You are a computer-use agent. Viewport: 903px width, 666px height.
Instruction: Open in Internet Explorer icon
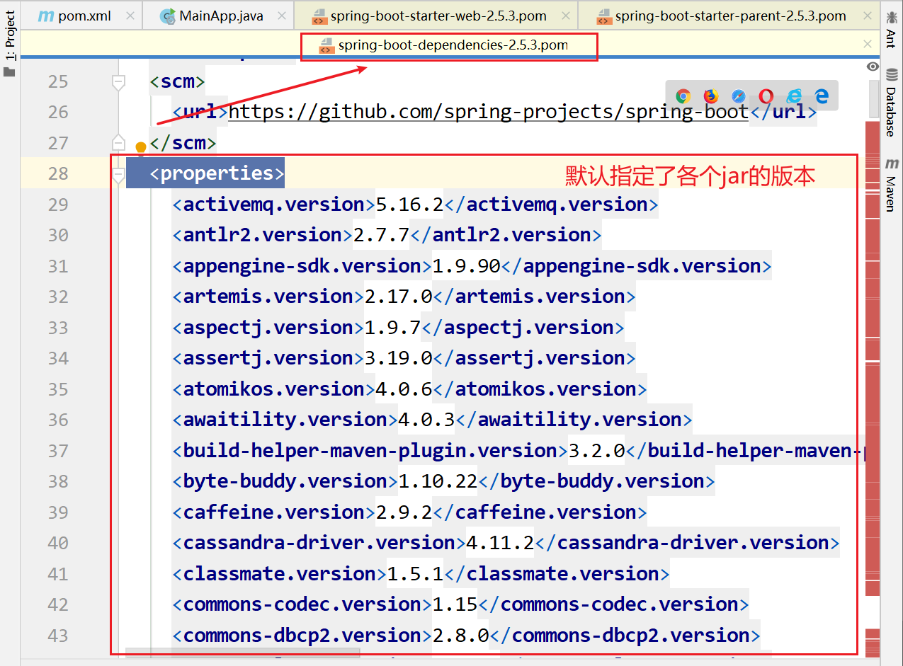point(794,96)
